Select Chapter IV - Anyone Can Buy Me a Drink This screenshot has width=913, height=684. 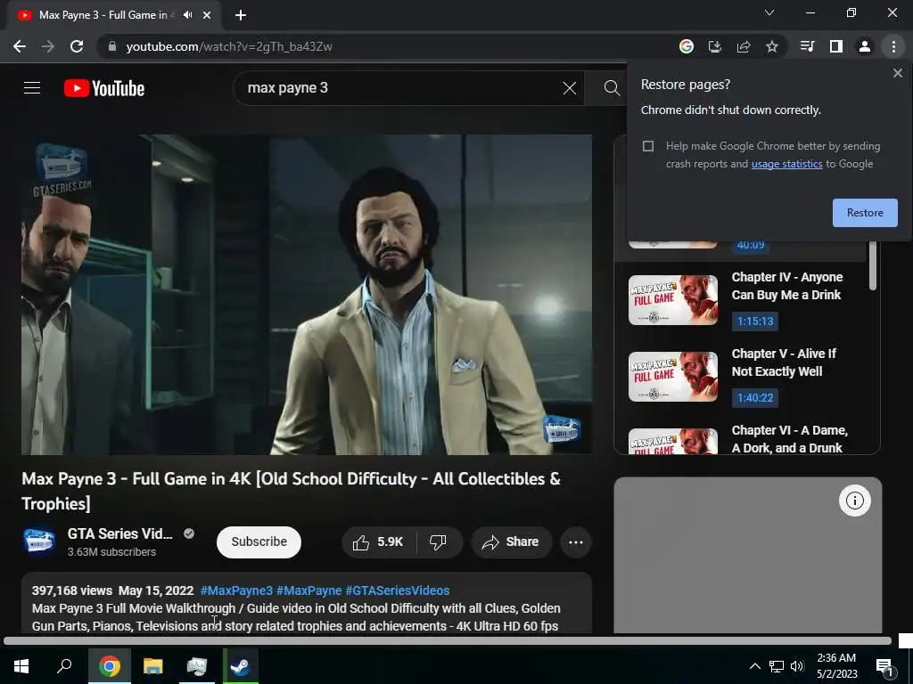pyautogui.click(x=787, y=286)
